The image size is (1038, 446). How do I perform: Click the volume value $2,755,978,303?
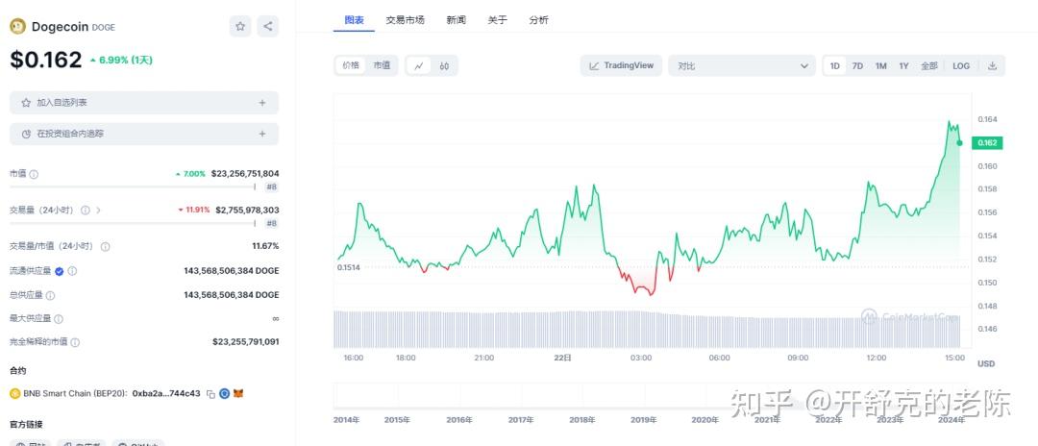point(247,210)
